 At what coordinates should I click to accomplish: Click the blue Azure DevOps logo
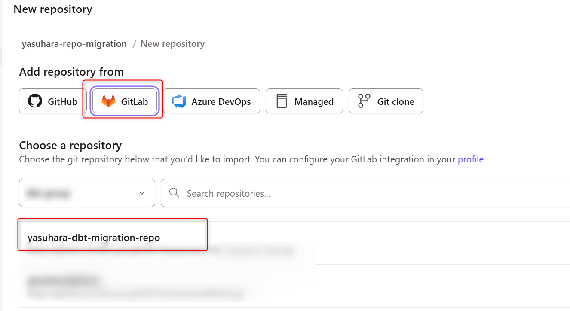click(x=178, y=101)
